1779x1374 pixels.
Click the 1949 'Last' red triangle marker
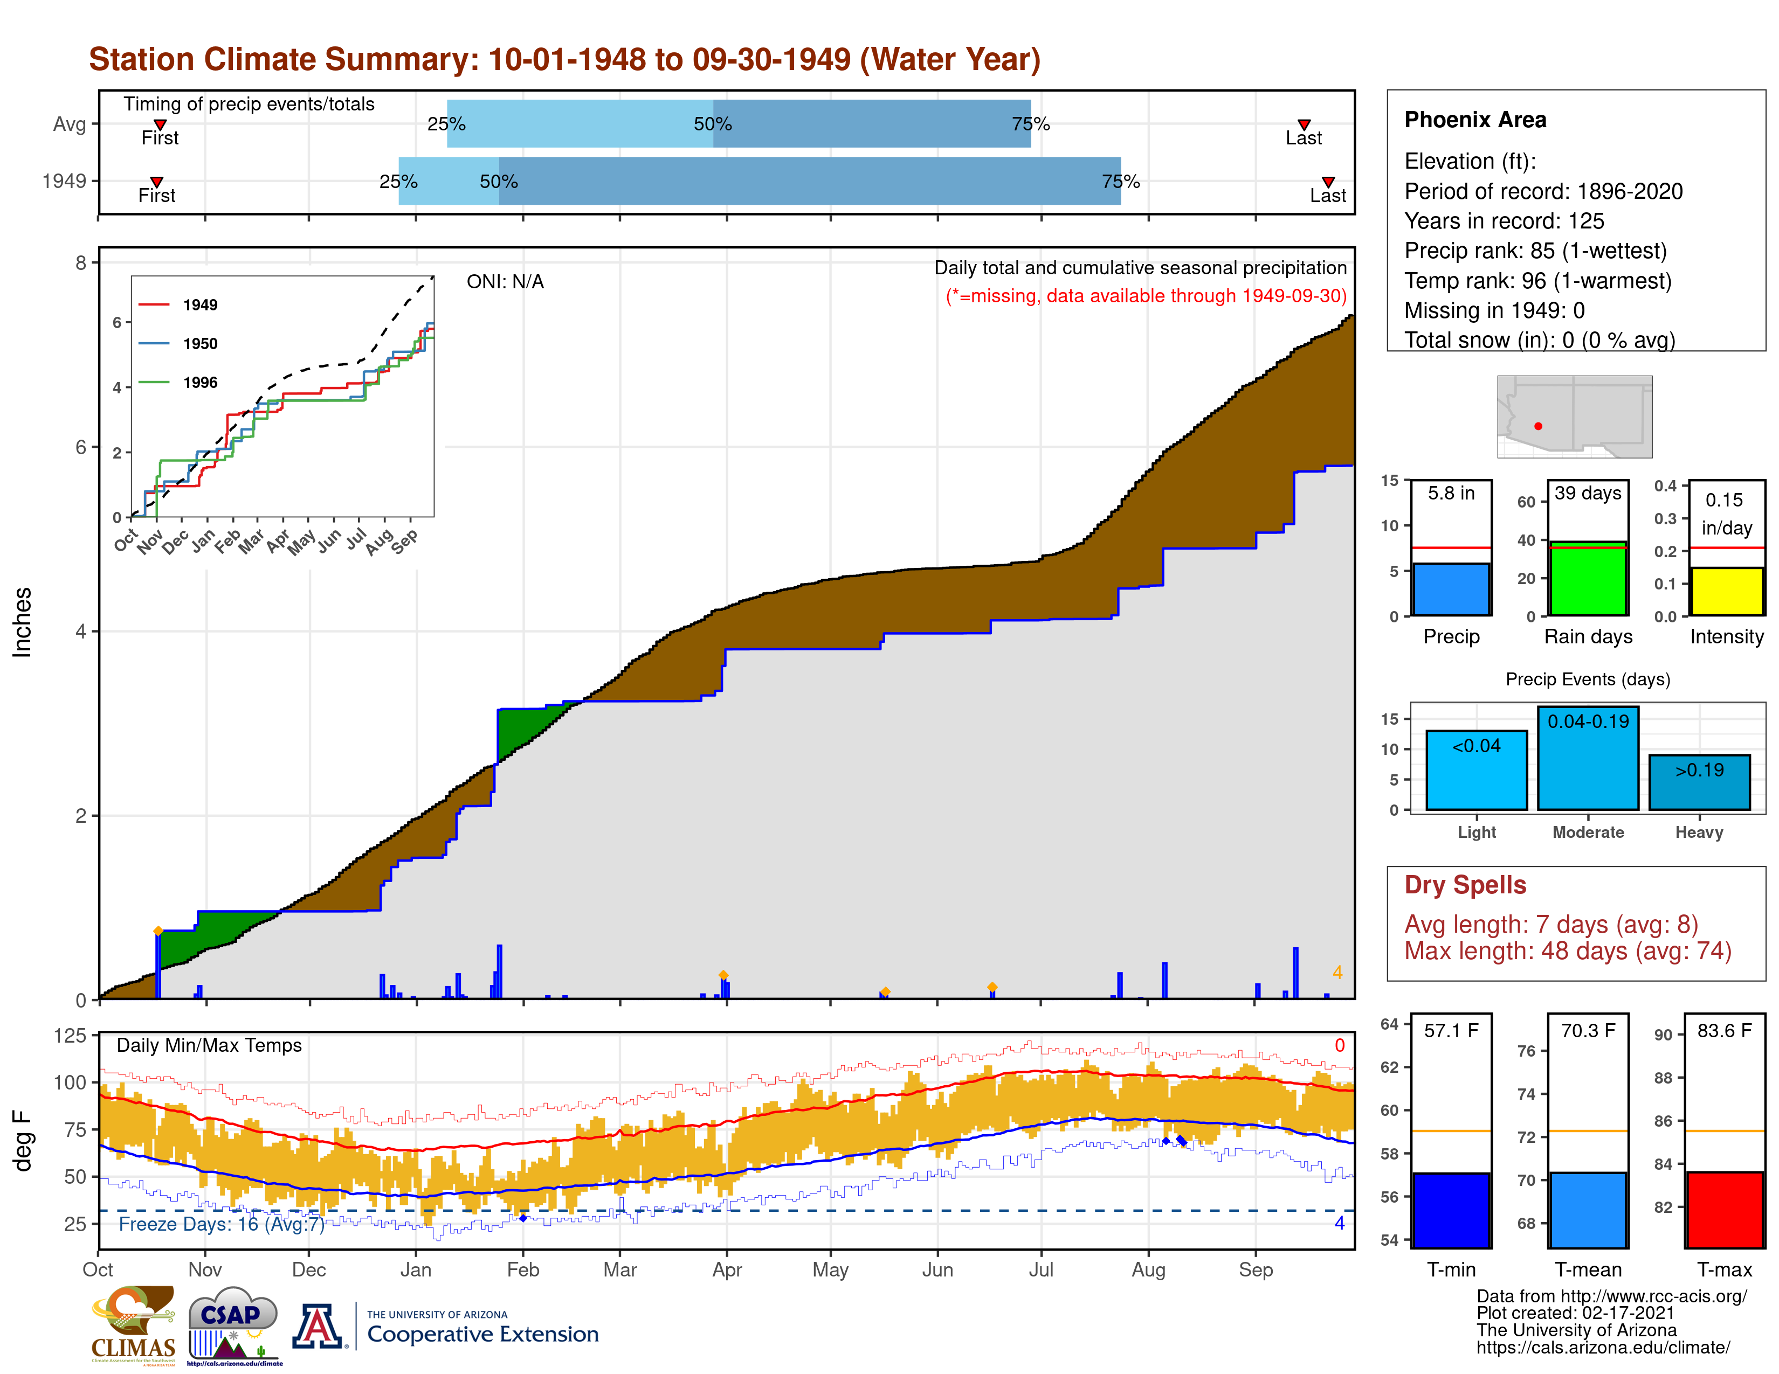(x=1328, y=182)
